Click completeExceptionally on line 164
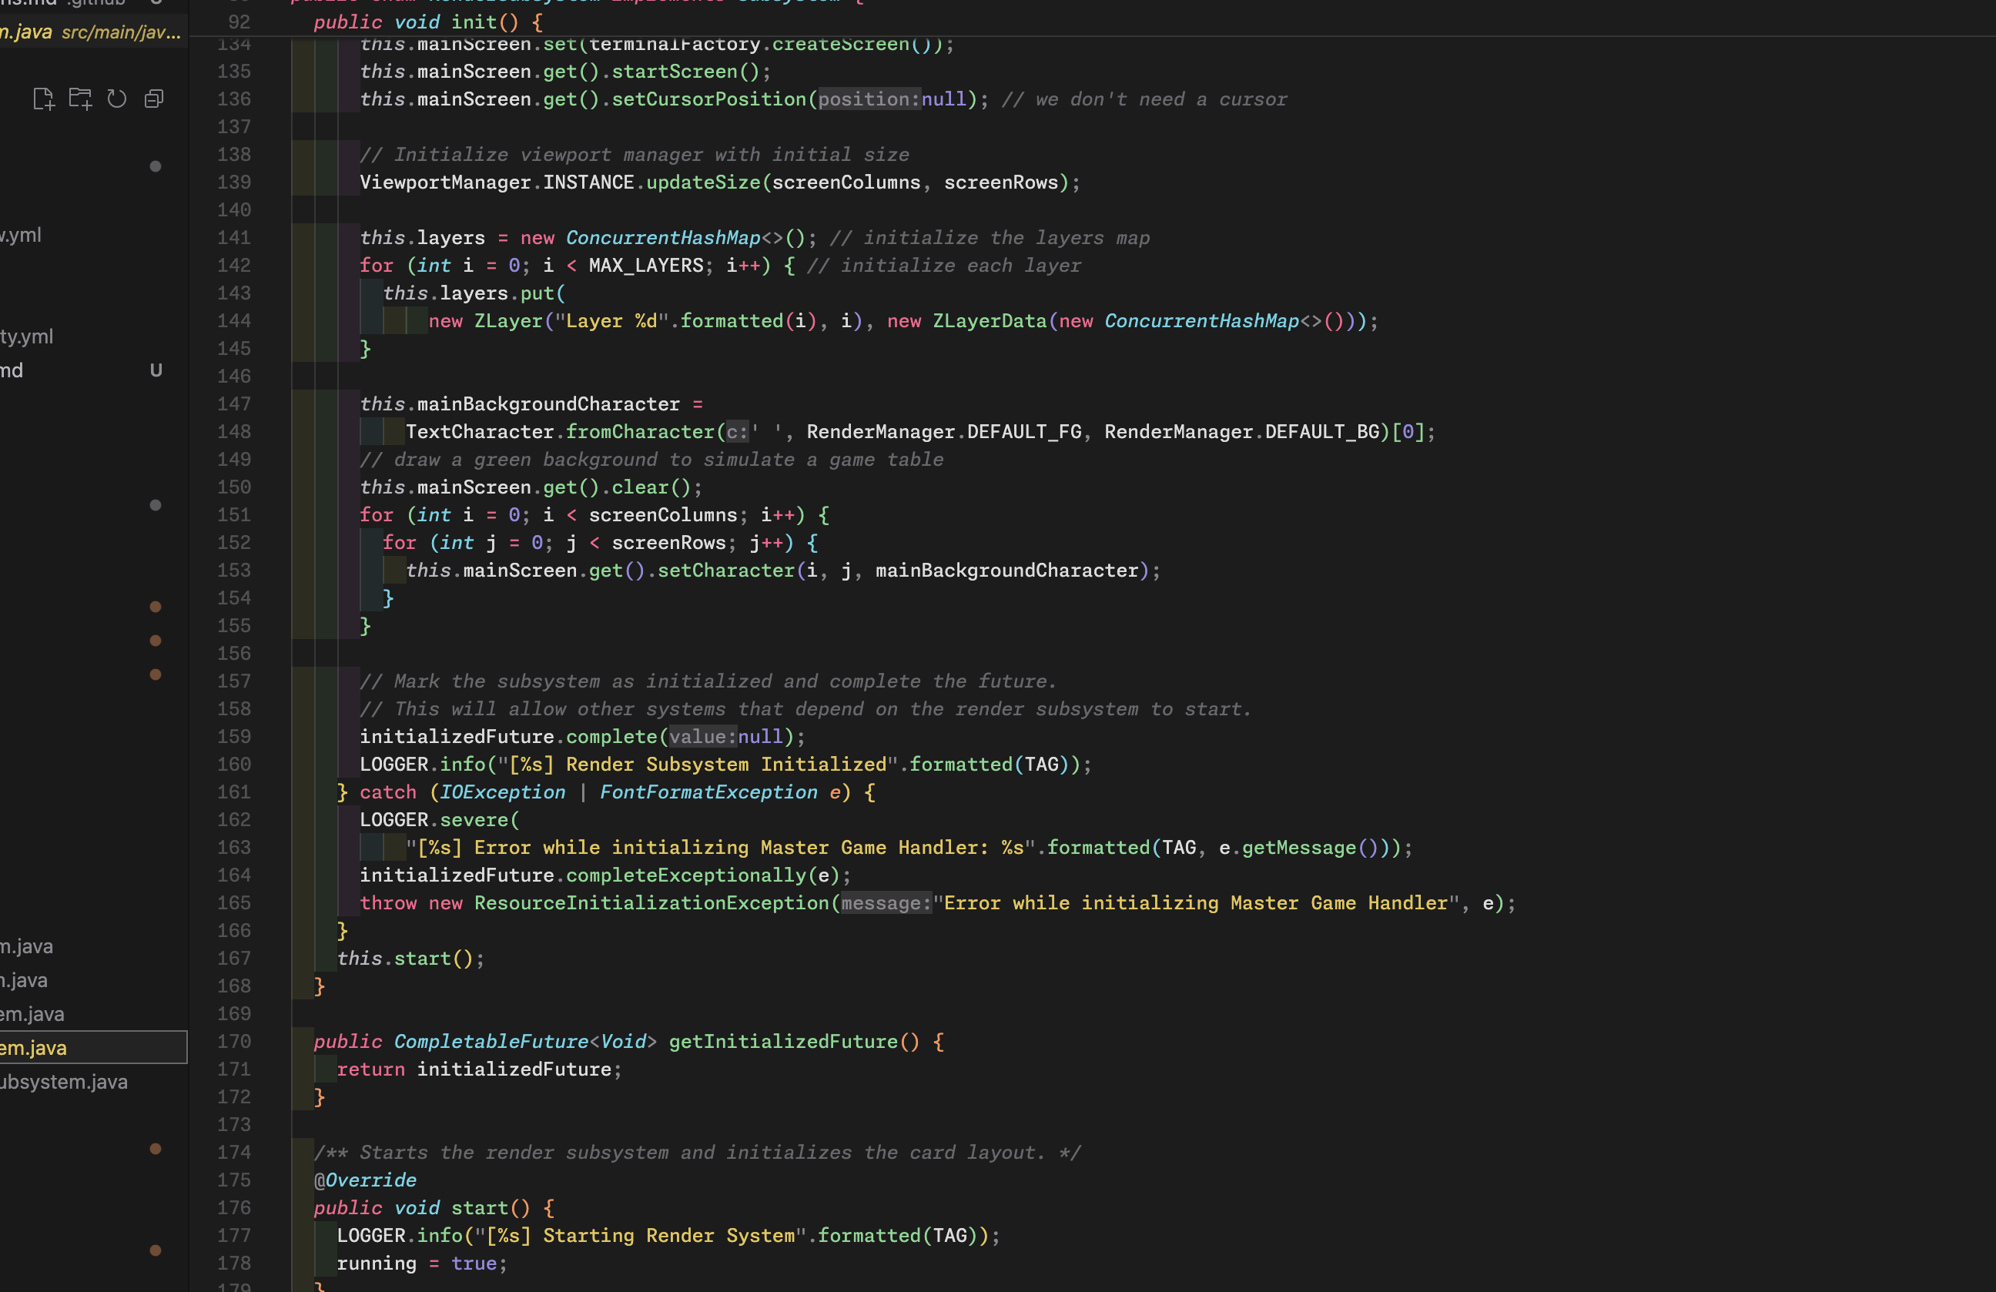This screenshot has height=1292, width=1996. (x=686, y=875)
